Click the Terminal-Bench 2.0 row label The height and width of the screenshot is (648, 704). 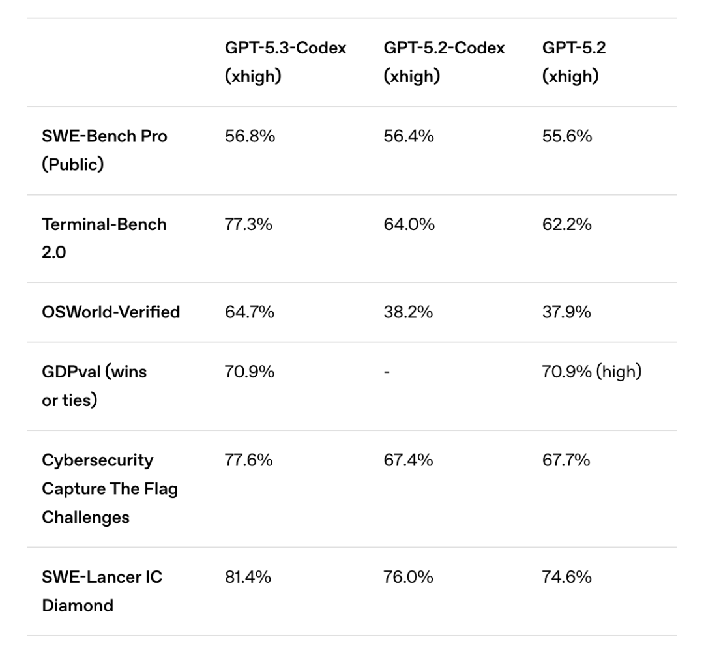[x=104, y=238]
